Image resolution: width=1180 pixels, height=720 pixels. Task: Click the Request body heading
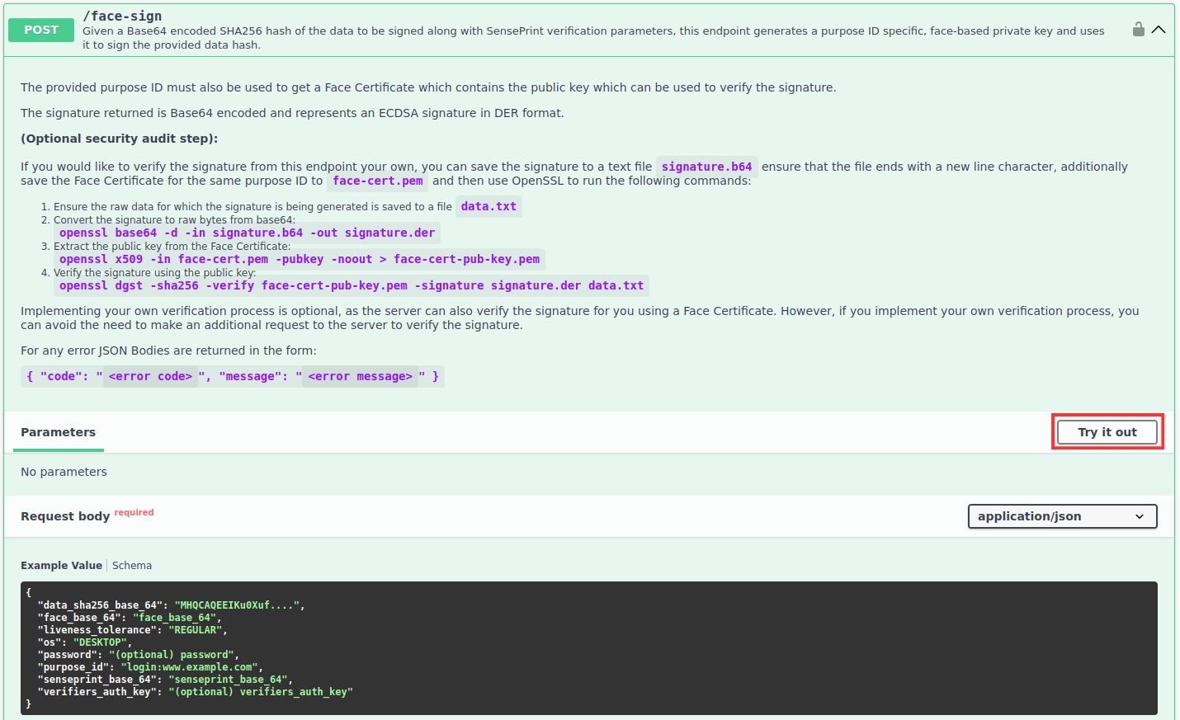(65, 516)
